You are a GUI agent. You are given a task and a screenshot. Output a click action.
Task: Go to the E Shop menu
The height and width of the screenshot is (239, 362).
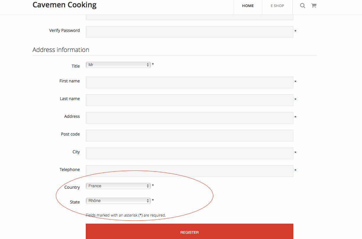[277, 6]
